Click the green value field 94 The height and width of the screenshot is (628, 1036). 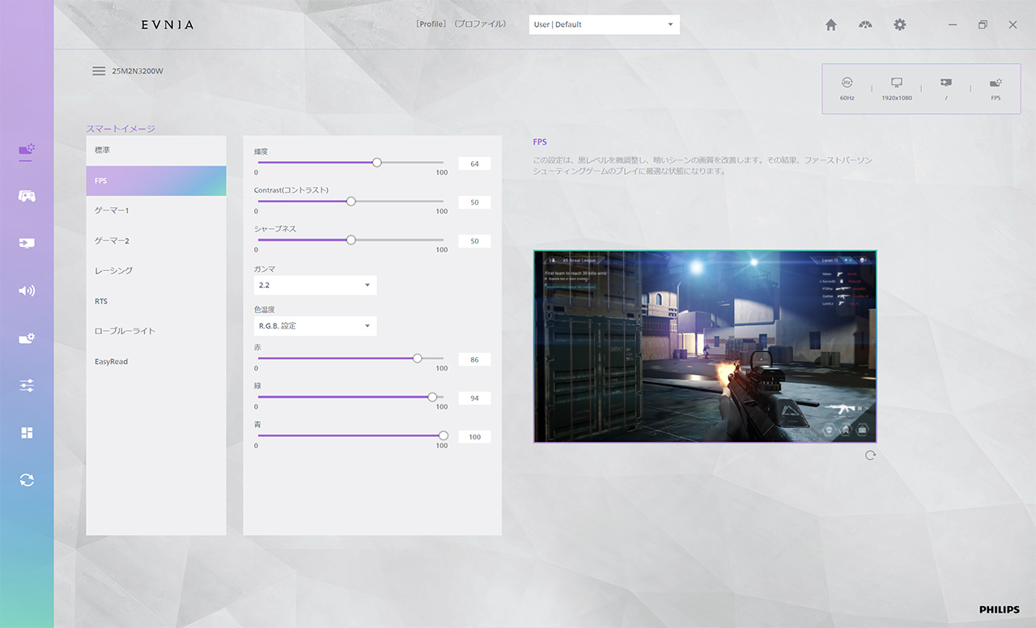coord(474,398)
